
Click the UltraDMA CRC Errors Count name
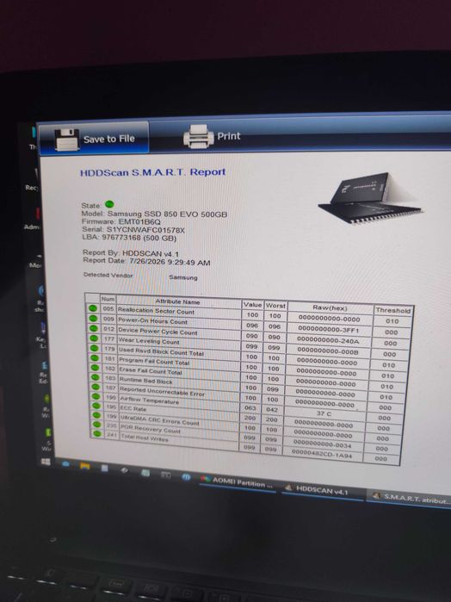[160, 419]
